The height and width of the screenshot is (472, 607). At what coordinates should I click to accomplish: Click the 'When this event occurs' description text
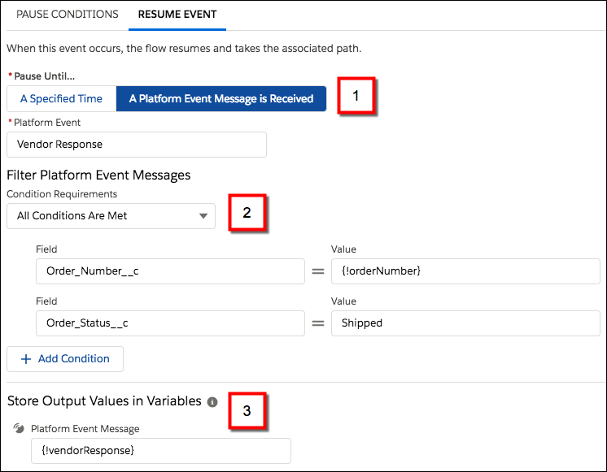(x=184, y=48)
